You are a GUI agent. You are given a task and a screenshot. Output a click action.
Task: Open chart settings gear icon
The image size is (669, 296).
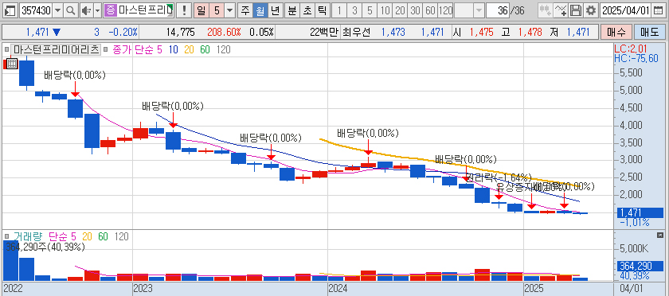[x=590, y=10]
